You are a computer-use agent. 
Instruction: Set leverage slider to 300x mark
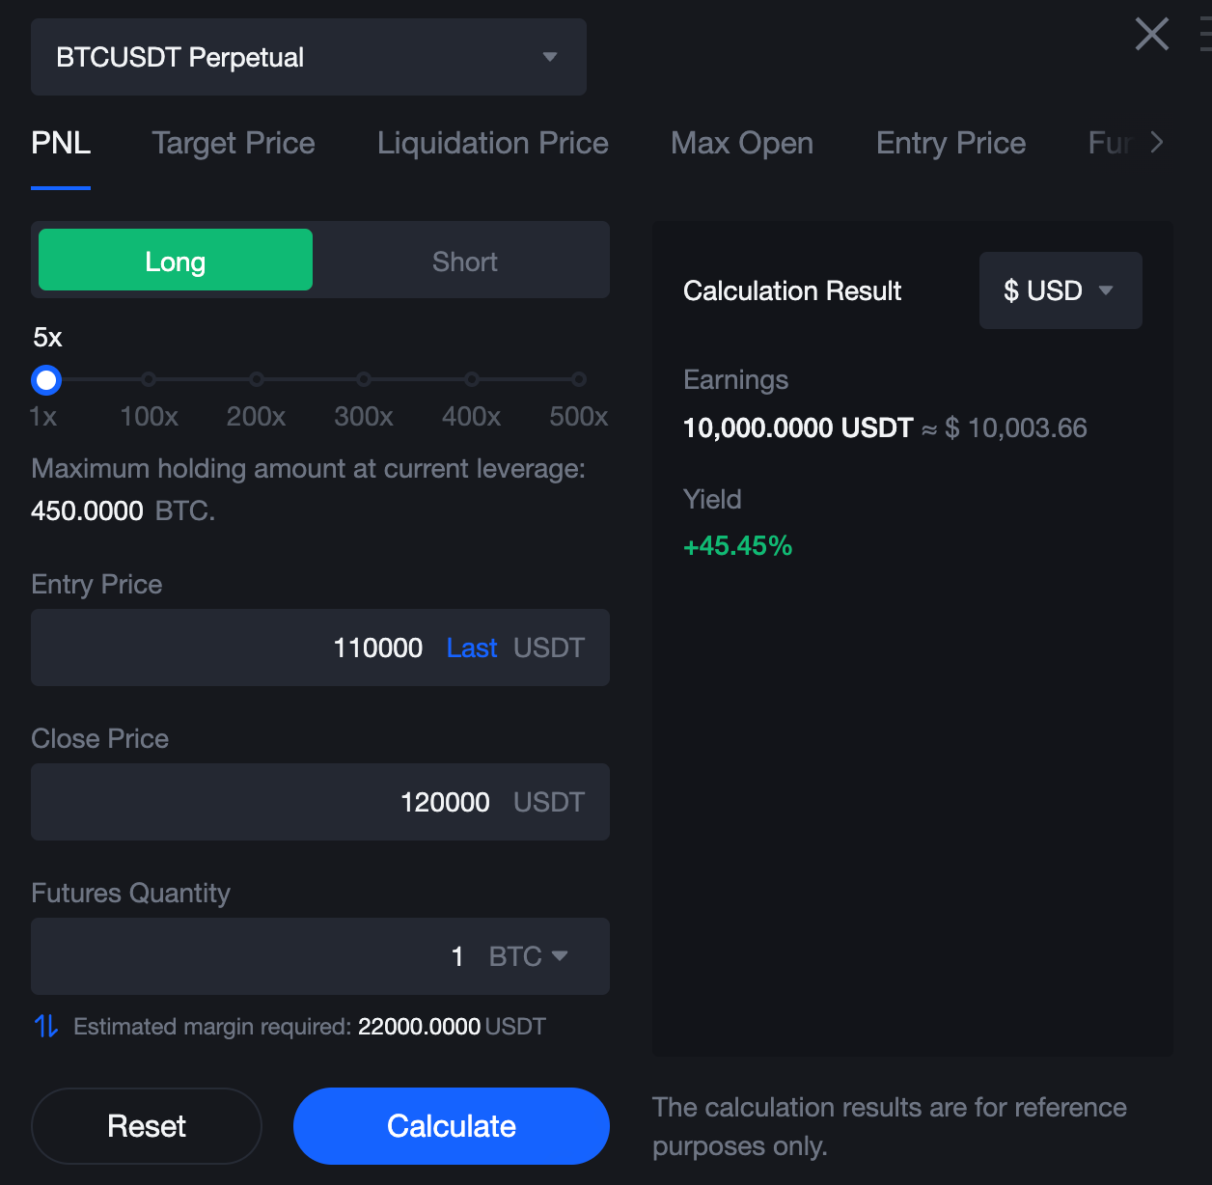(x=364, y=379)
